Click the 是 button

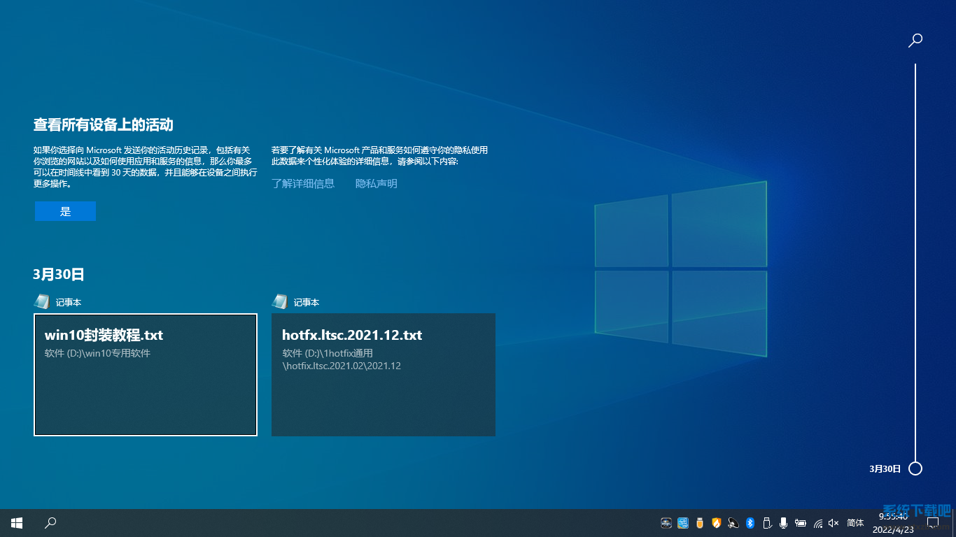click(65, 211)
